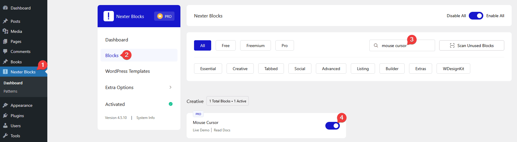
Task: Click the Nexter Blocks exclamation logo icon
Action: coord(109,16)
